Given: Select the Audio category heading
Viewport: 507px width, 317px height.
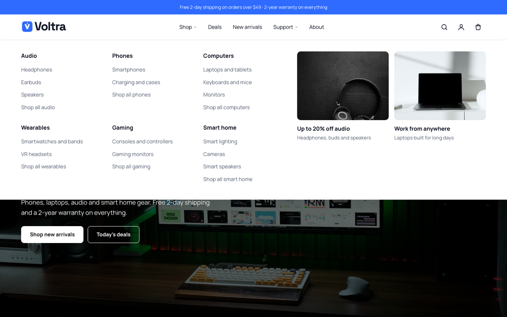Looking at the screenshot, I should 29,56.
